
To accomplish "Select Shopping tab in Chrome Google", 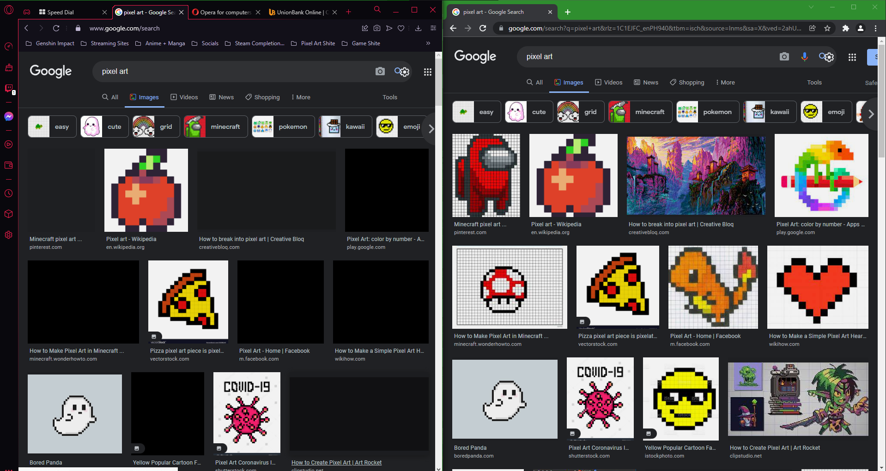I will tap(687, 82).
